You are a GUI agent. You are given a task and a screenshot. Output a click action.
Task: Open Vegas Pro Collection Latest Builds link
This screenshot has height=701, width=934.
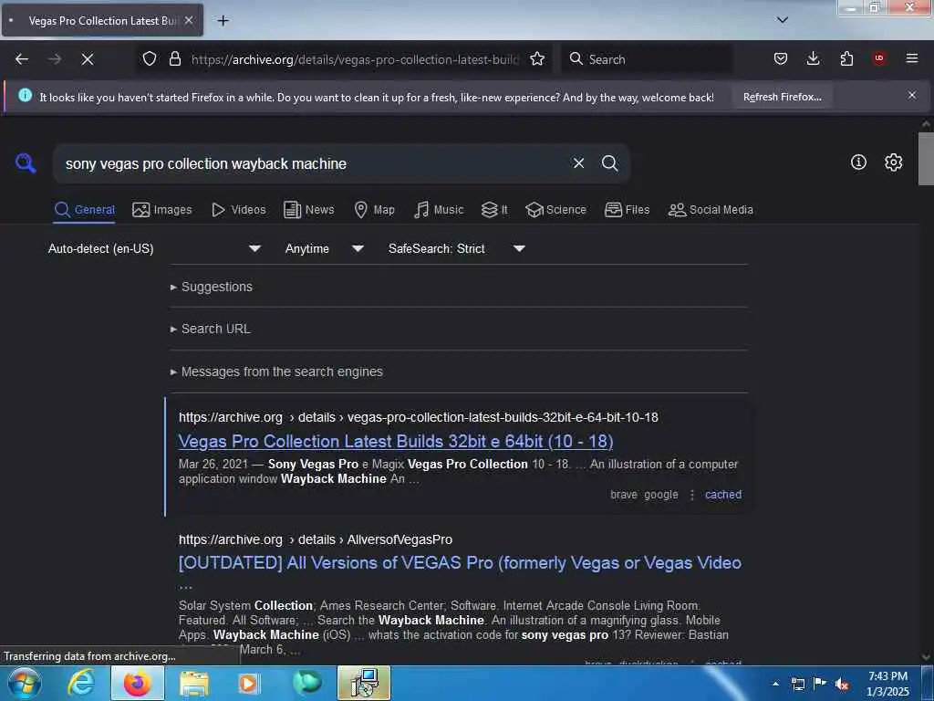396,442
